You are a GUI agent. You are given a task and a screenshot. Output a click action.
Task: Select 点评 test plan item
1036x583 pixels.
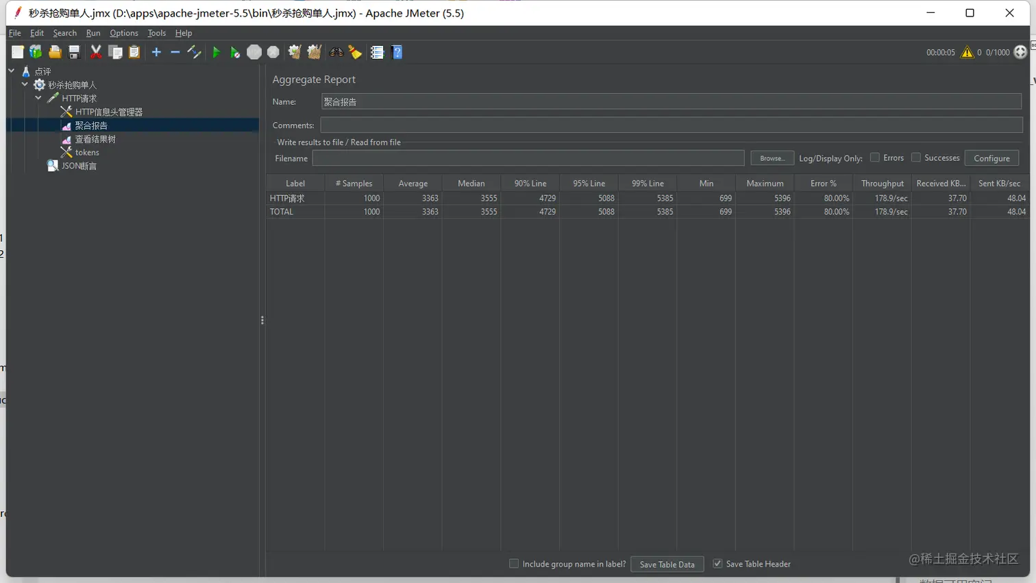[x=42, y=71]
